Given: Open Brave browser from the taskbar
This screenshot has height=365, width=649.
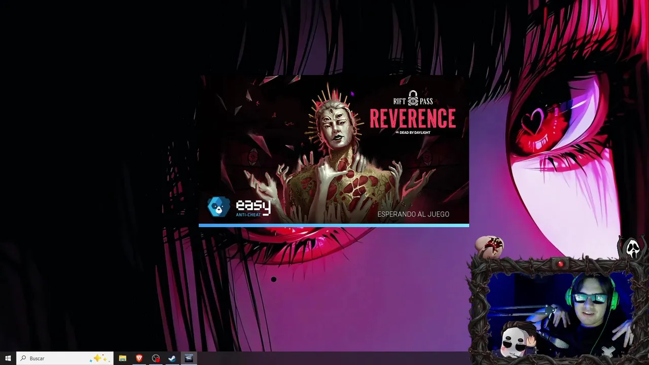Looking at the screenshot, I should [139, 358].
